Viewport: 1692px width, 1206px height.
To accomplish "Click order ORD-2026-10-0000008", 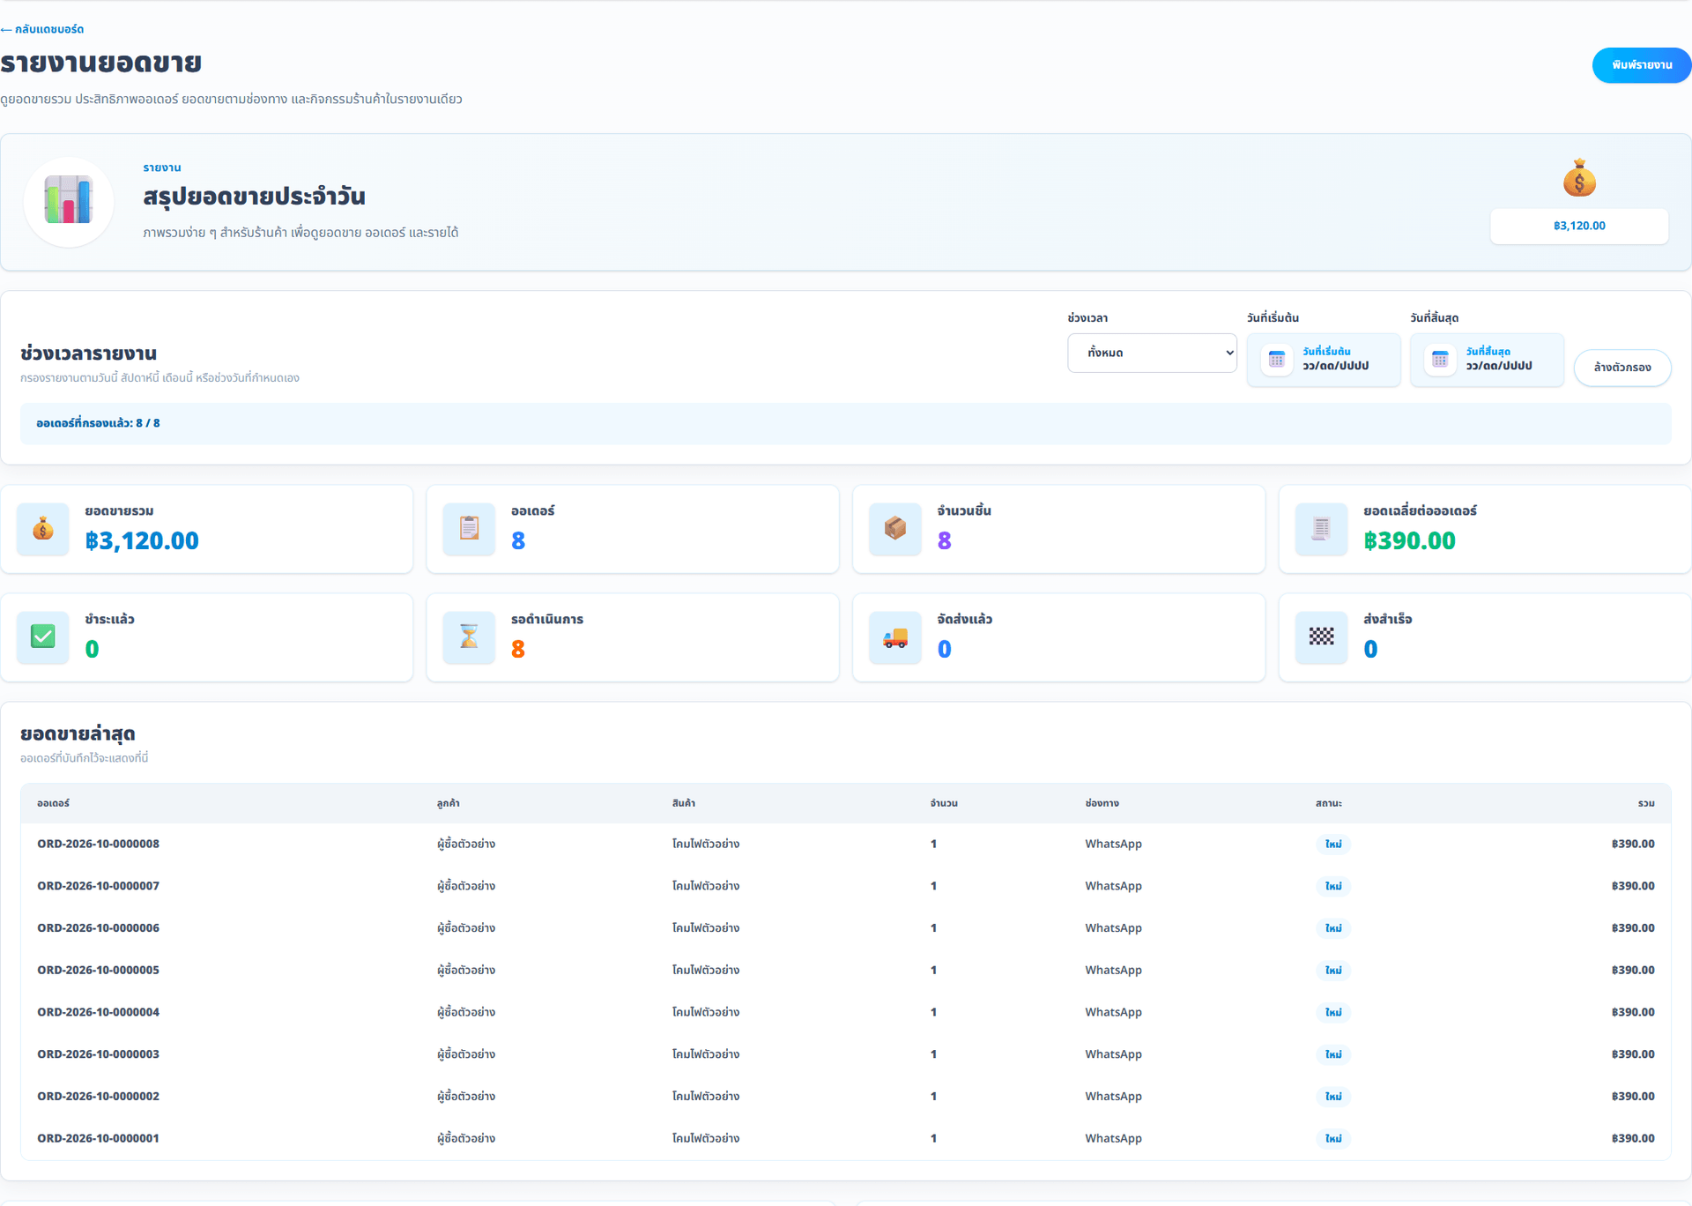I will [x=98, y=844].
